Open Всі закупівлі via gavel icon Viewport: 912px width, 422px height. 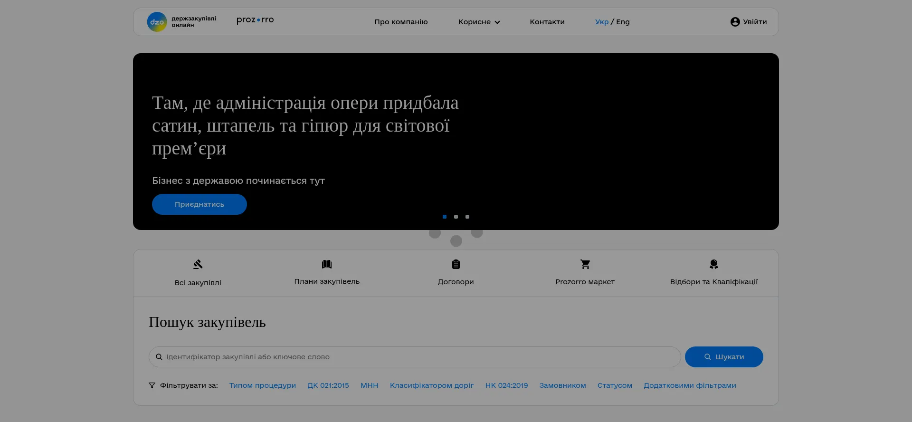click(198, 264)
